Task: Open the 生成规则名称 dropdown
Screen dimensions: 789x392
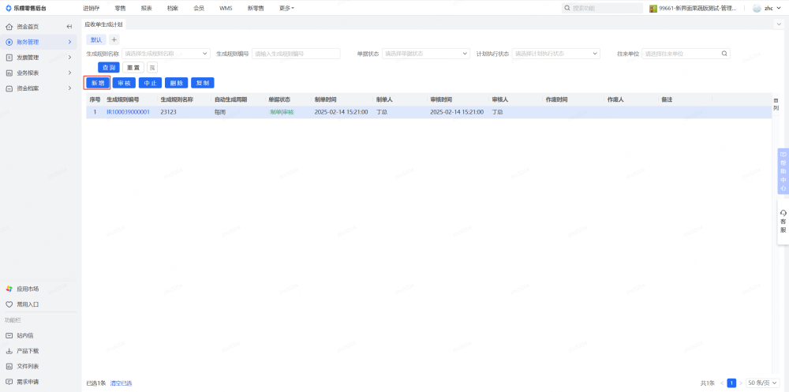Action: 166,54
